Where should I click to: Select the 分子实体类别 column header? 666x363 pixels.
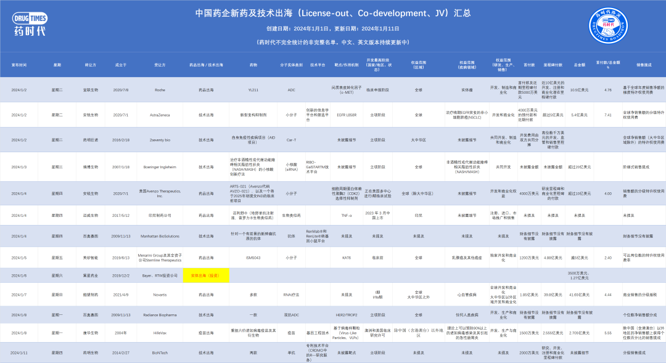click(x=291, y=65)
